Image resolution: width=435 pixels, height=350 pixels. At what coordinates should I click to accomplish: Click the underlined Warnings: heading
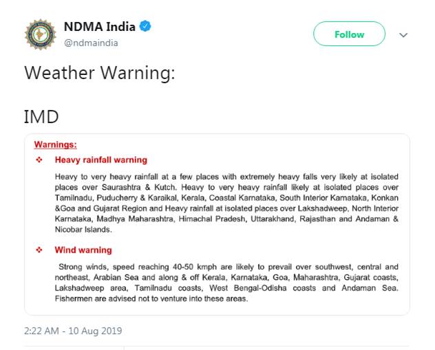coord(56,144)
